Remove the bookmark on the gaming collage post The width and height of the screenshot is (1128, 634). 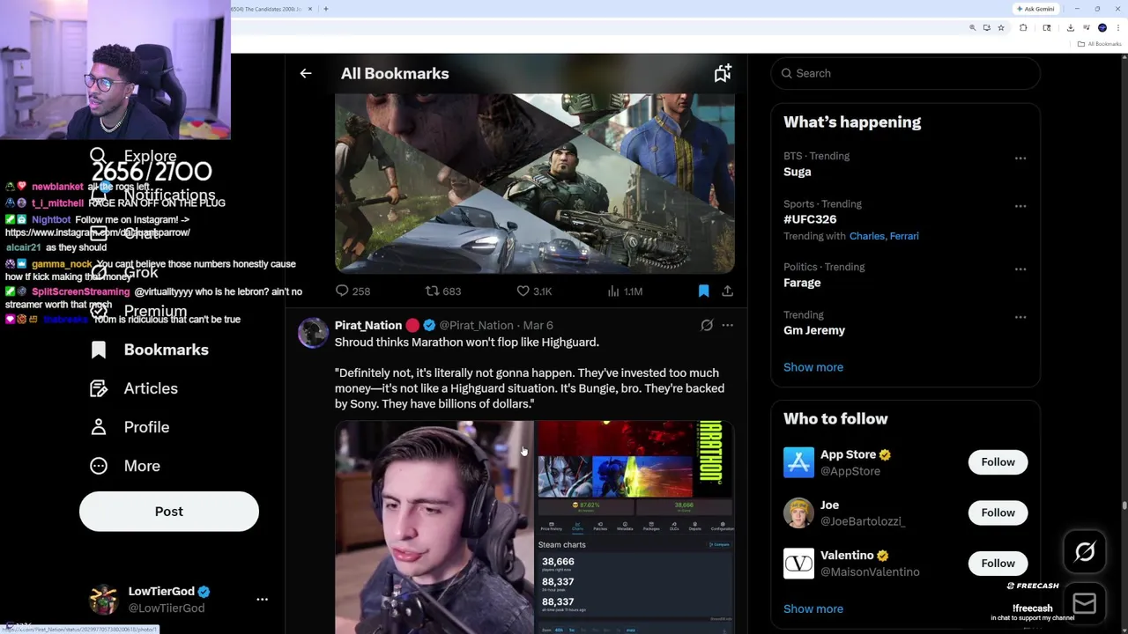(703, 291)
